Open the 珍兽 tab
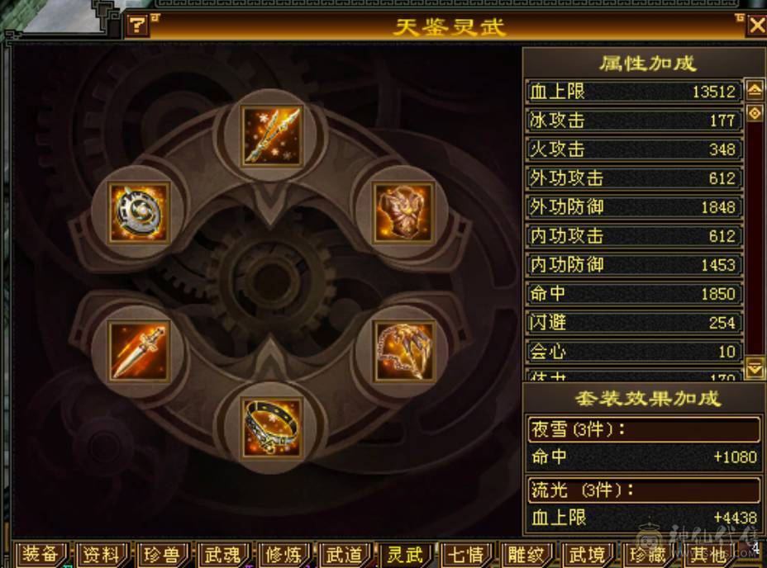767x568 pixels. pos(161,555)
